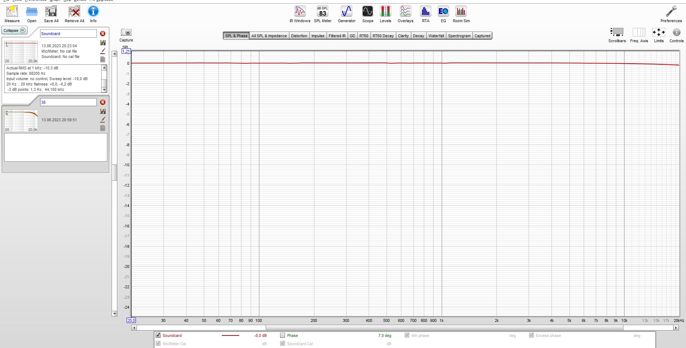Open graph Limits dialog
Image resolution: width=686 pixels, height=348 pixels.
point(659,35)
